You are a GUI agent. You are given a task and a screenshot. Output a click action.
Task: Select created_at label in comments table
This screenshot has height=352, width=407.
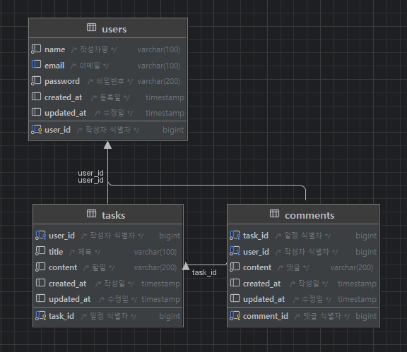click(x=261, y=284)
